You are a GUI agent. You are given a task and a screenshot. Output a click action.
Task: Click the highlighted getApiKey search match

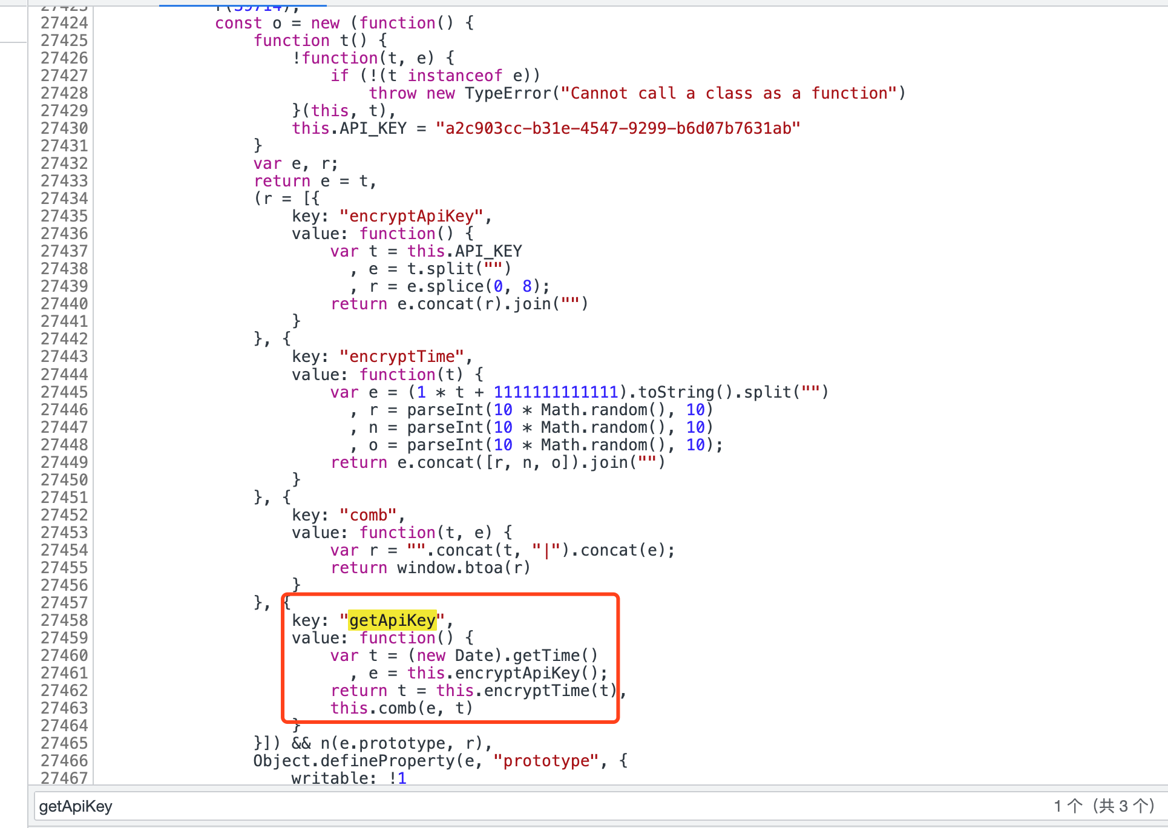392,620
